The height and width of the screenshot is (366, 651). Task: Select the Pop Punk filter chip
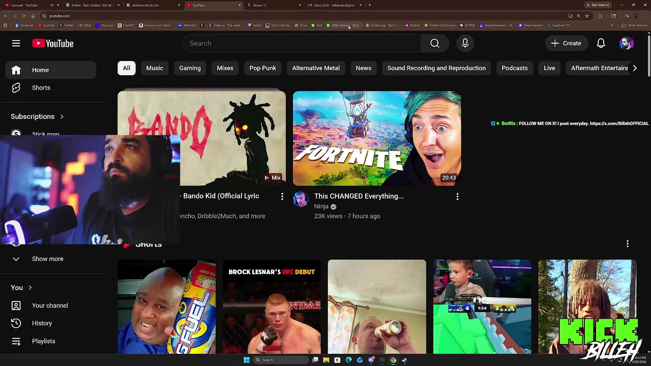click(263, 68)
